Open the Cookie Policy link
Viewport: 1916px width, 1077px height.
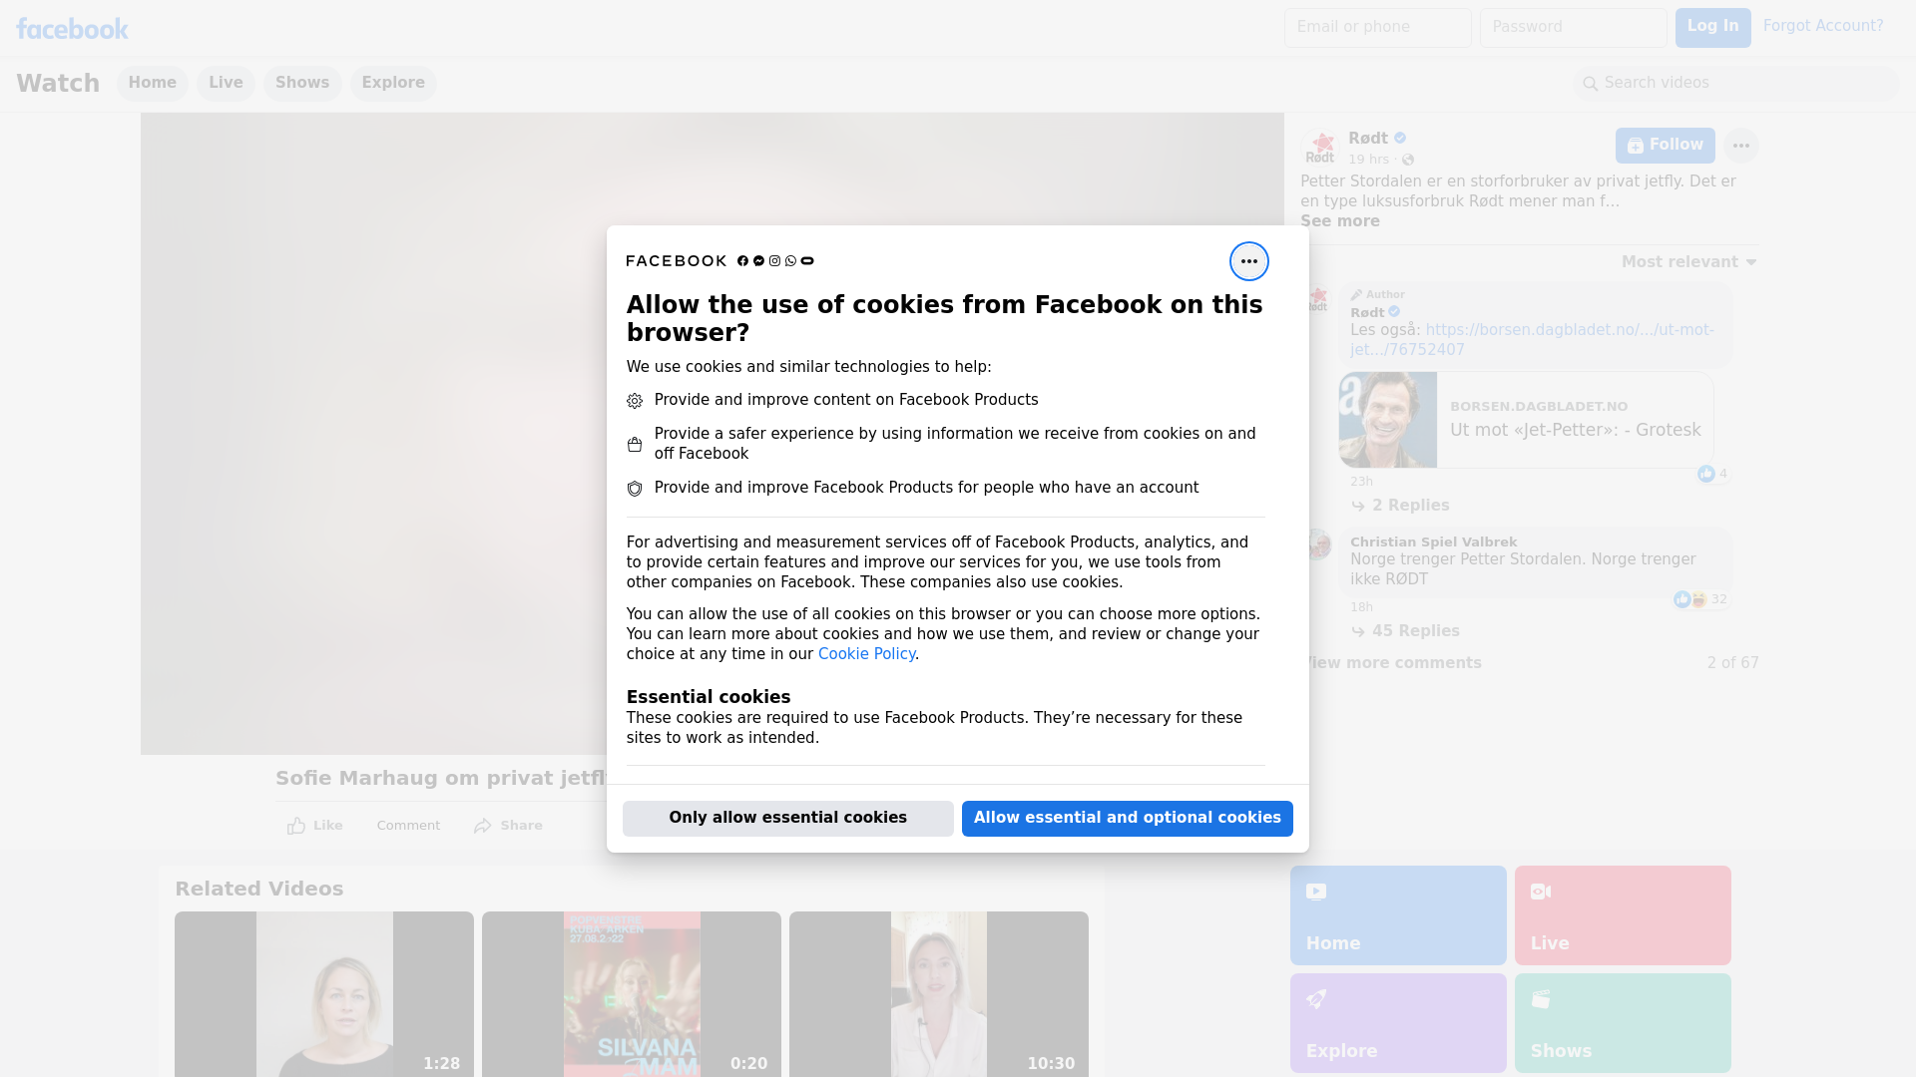pos(866,654)
